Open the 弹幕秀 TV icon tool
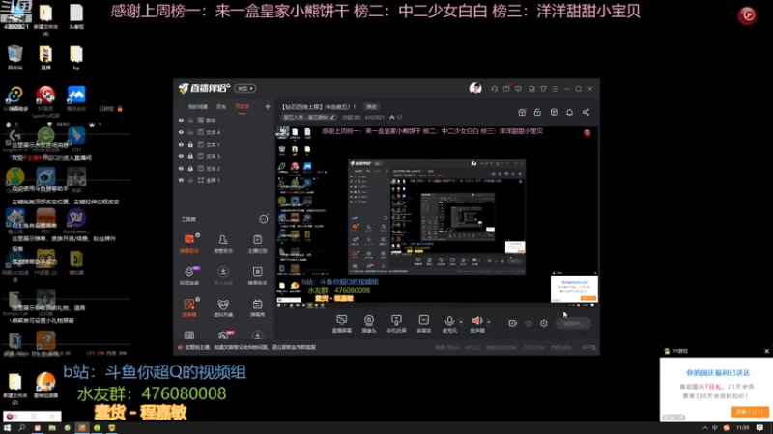This screenshot has height=434, width=773. (257, 308)
